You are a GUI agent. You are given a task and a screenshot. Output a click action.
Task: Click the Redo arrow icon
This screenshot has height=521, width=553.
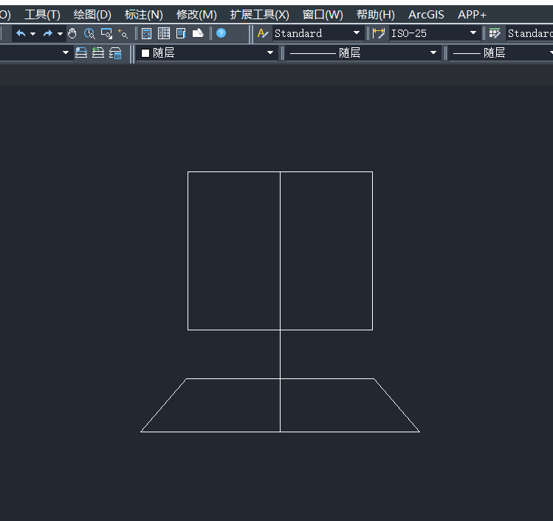47,33
